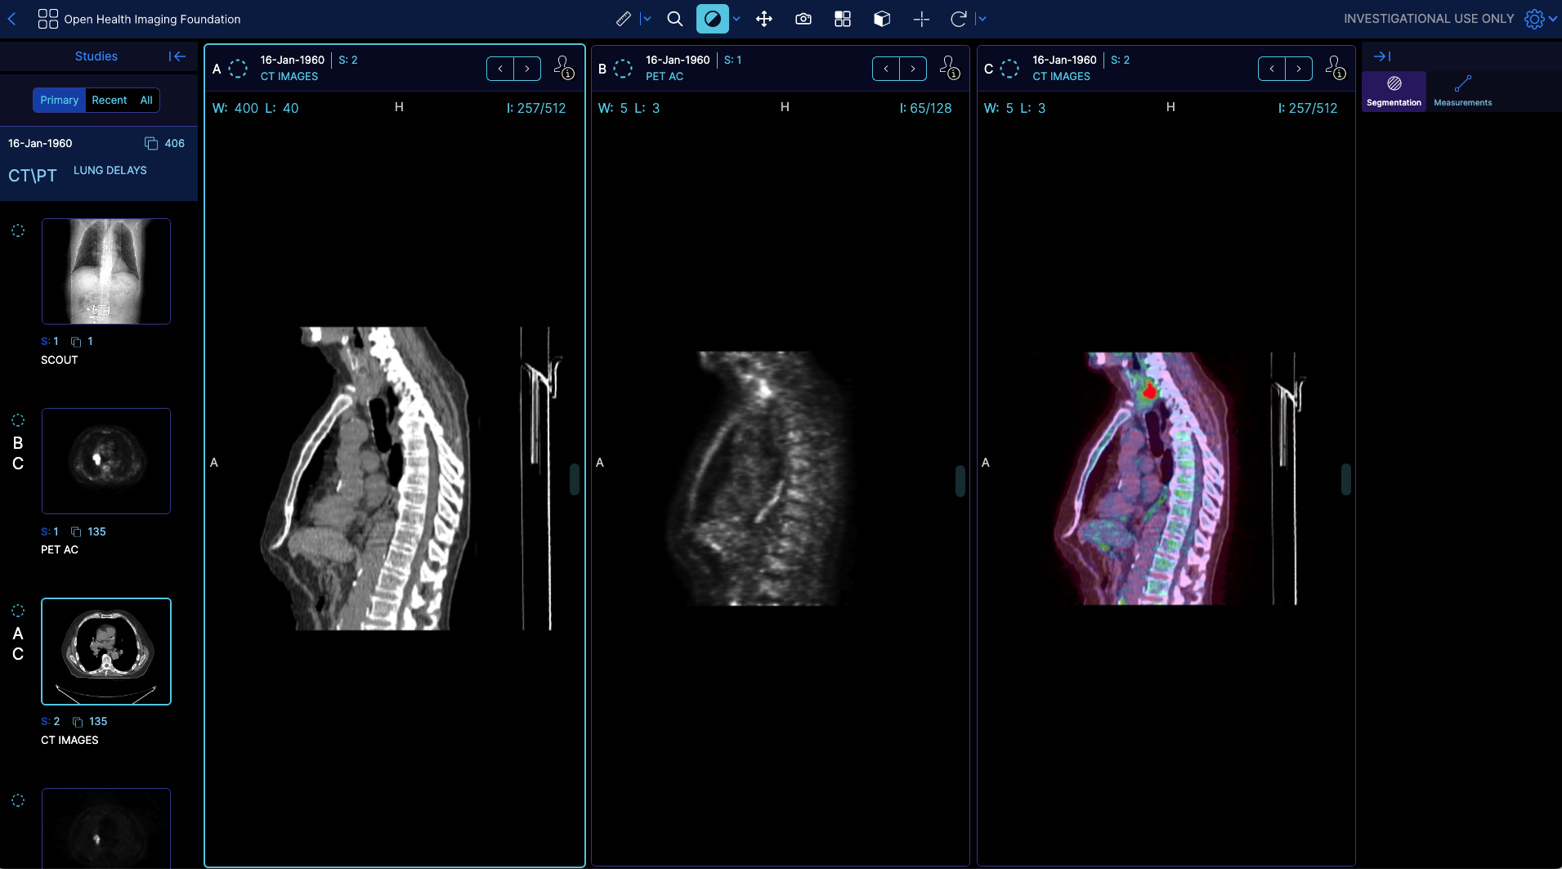Switch to the Measurements panel tab
Viewport: 1562px width, 869px height.
[x=1462, y=91]
